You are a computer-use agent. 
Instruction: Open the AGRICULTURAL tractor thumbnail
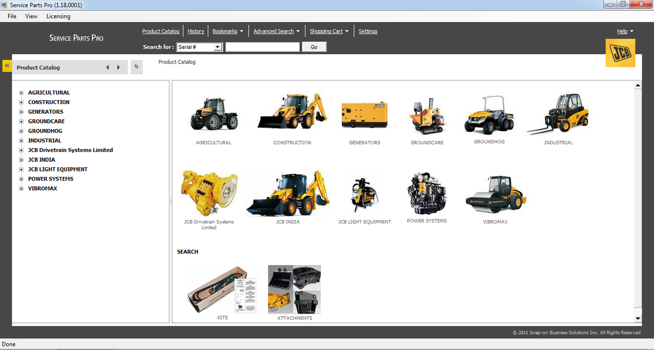point(214,114)
